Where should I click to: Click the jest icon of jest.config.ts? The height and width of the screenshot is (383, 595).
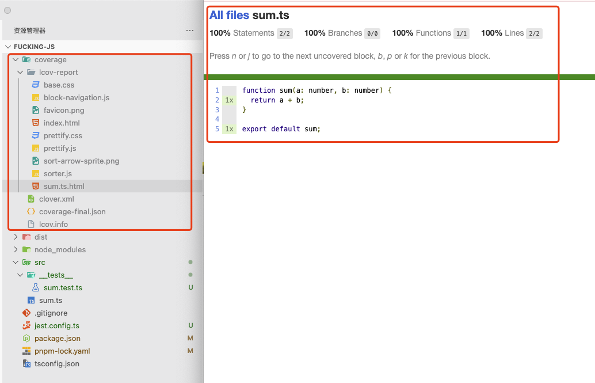click(26, 325)
